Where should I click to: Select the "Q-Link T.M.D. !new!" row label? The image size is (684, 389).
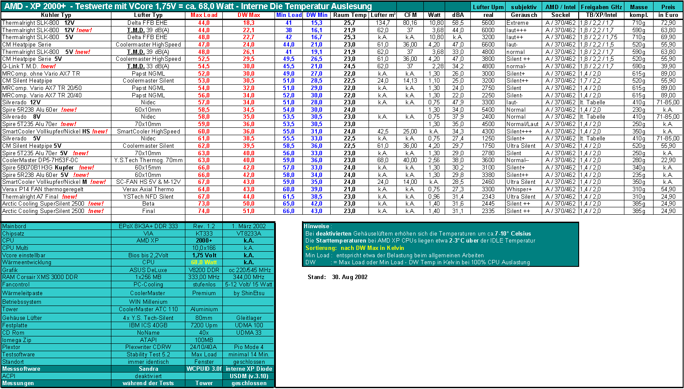[x=29, y=66]
